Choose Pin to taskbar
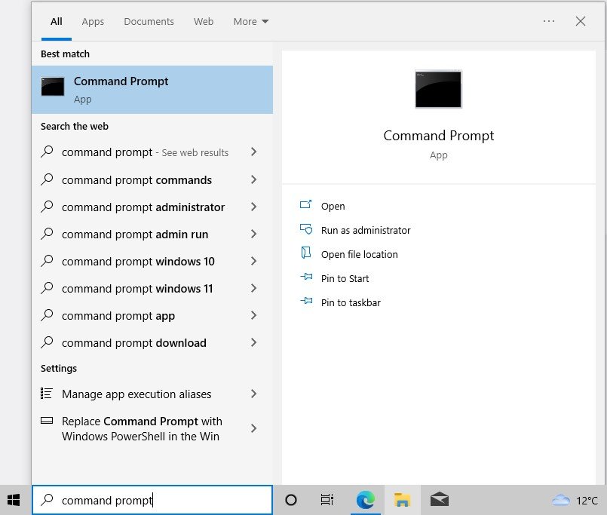Image resolution: width=607 pixels, height=515 pixels. [351, 302]
